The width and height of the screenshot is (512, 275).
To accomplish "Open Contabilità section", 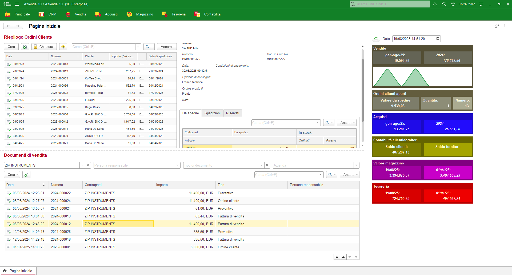I will click(207, 14).
